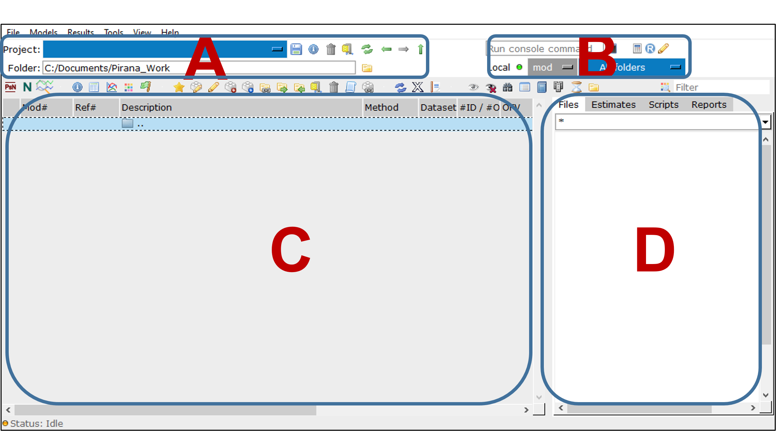The width and height of the screenshot is (776, 431).
Task: Click the blue info icon in model toolbar
Action: pyautogui.click(x=77, y=87)
